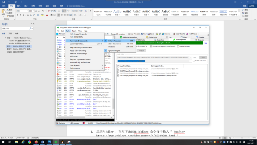The image size is (257, 145).
Task: Justify text alignment
Action: pos(67,15)
